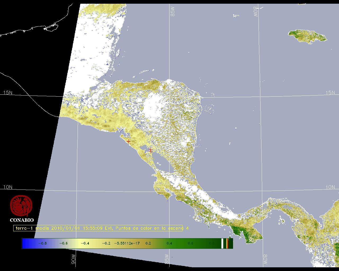Click the island of Jamaica
This screenshot has width=339, height=271.
point(307,36)
